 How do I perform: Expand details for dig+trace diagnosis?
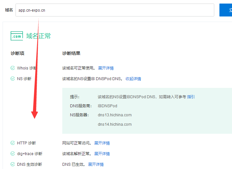102,154
